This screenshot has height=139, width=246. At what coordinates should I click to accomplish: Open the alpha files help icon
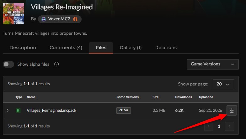pyautogui.click(x=56, y=64)
